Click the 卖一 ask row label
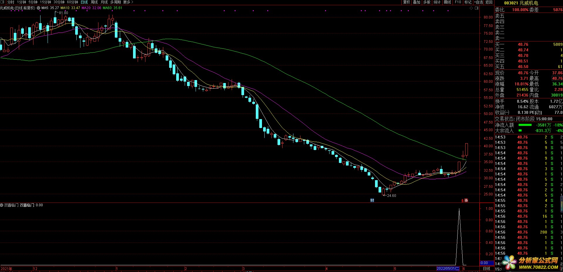The image size is (563, 272). point(500,38)
